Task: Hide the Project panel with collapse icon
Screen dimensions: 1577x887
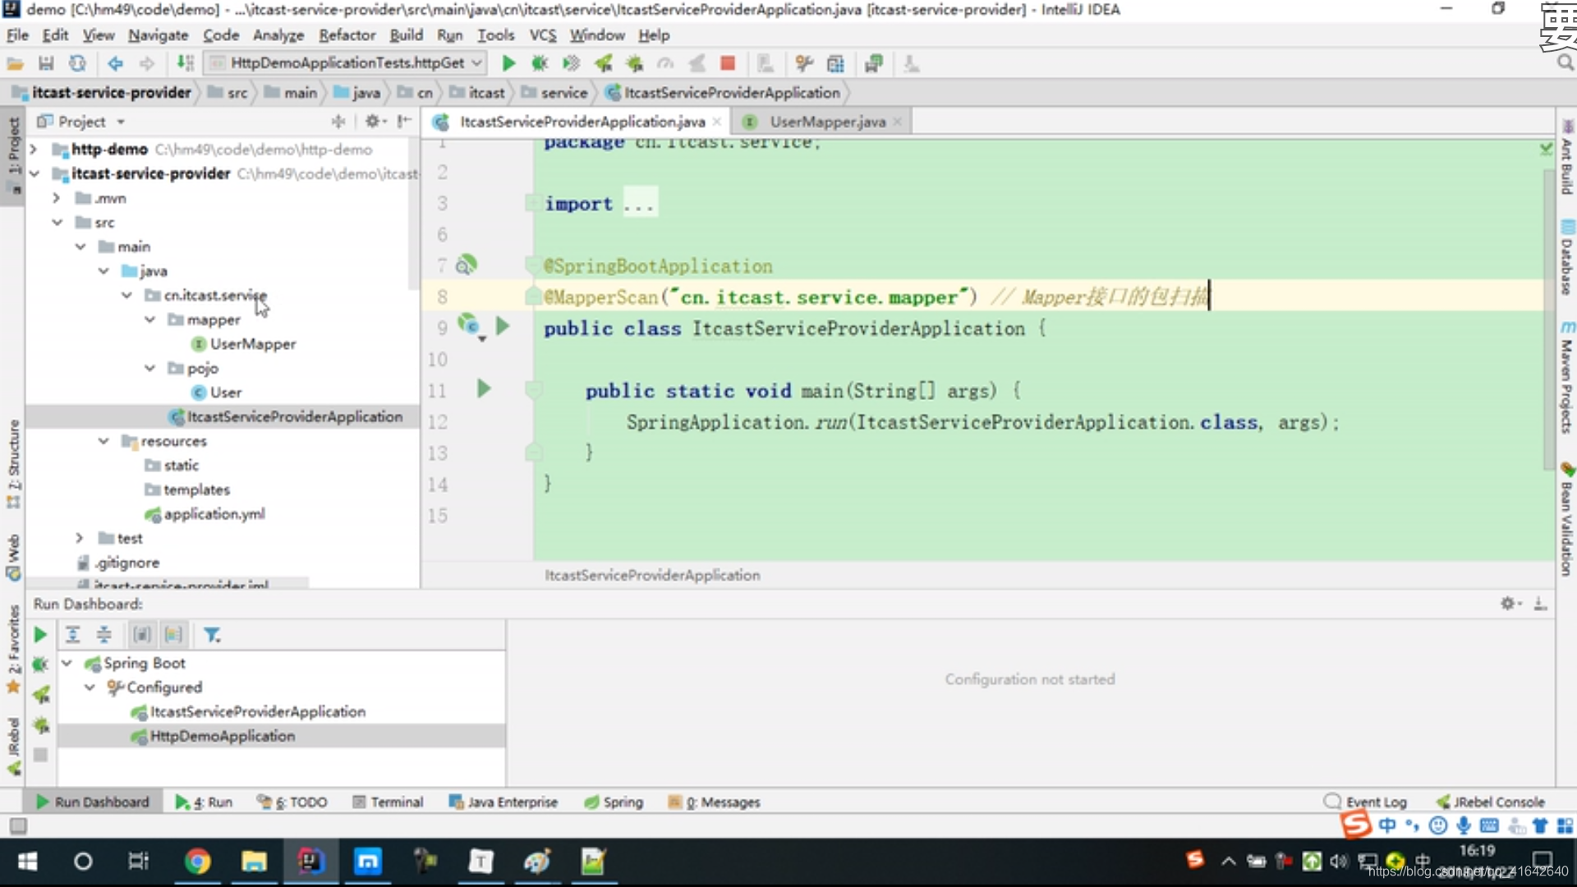Action: [x=403, y=122]
